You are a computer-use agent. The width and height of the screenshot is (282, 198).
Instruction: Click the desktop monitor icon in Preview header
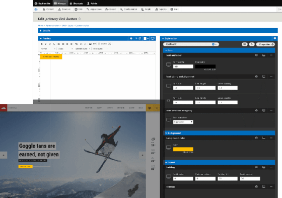153,38
